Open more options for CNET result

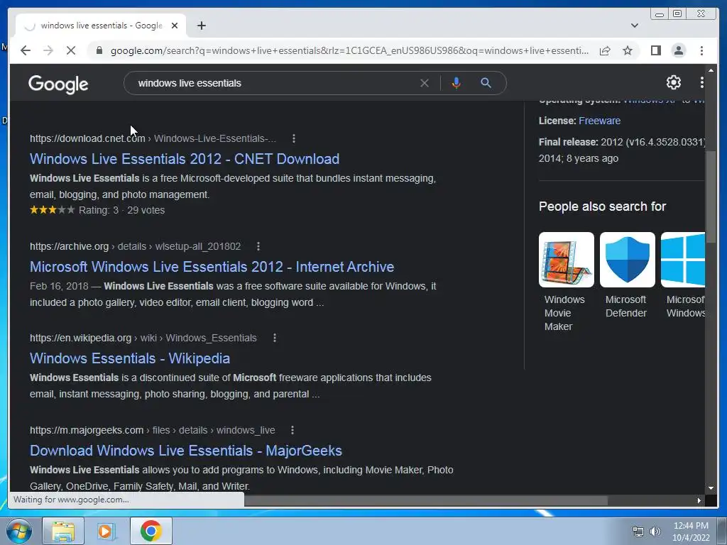click(x=293, y=138)
